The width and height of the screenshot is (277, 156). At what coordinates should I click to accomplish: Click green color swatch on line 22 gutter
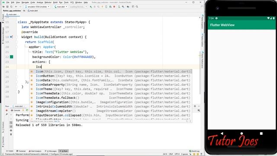12,57
